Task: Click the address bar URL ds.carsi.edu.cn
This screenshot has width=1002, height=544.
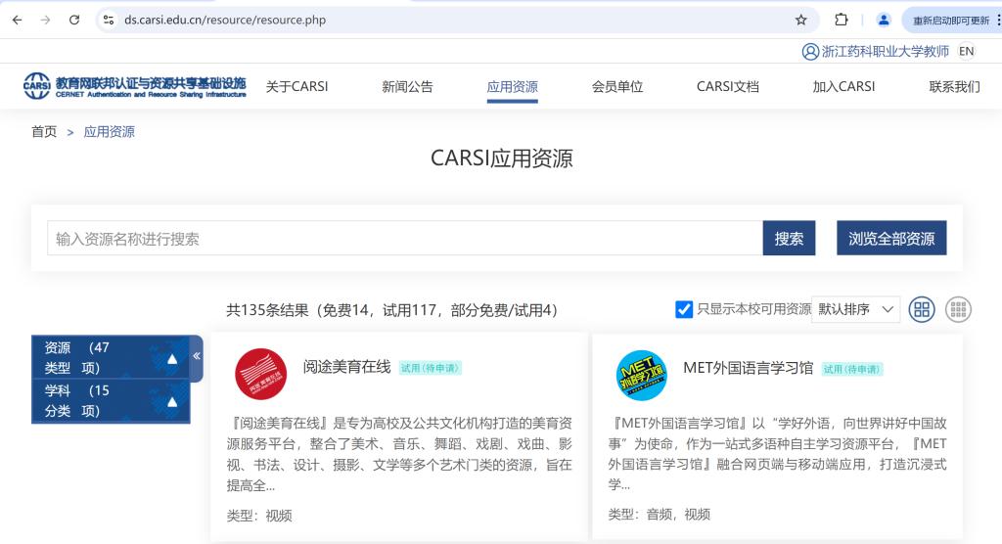Action: [225, 20]
